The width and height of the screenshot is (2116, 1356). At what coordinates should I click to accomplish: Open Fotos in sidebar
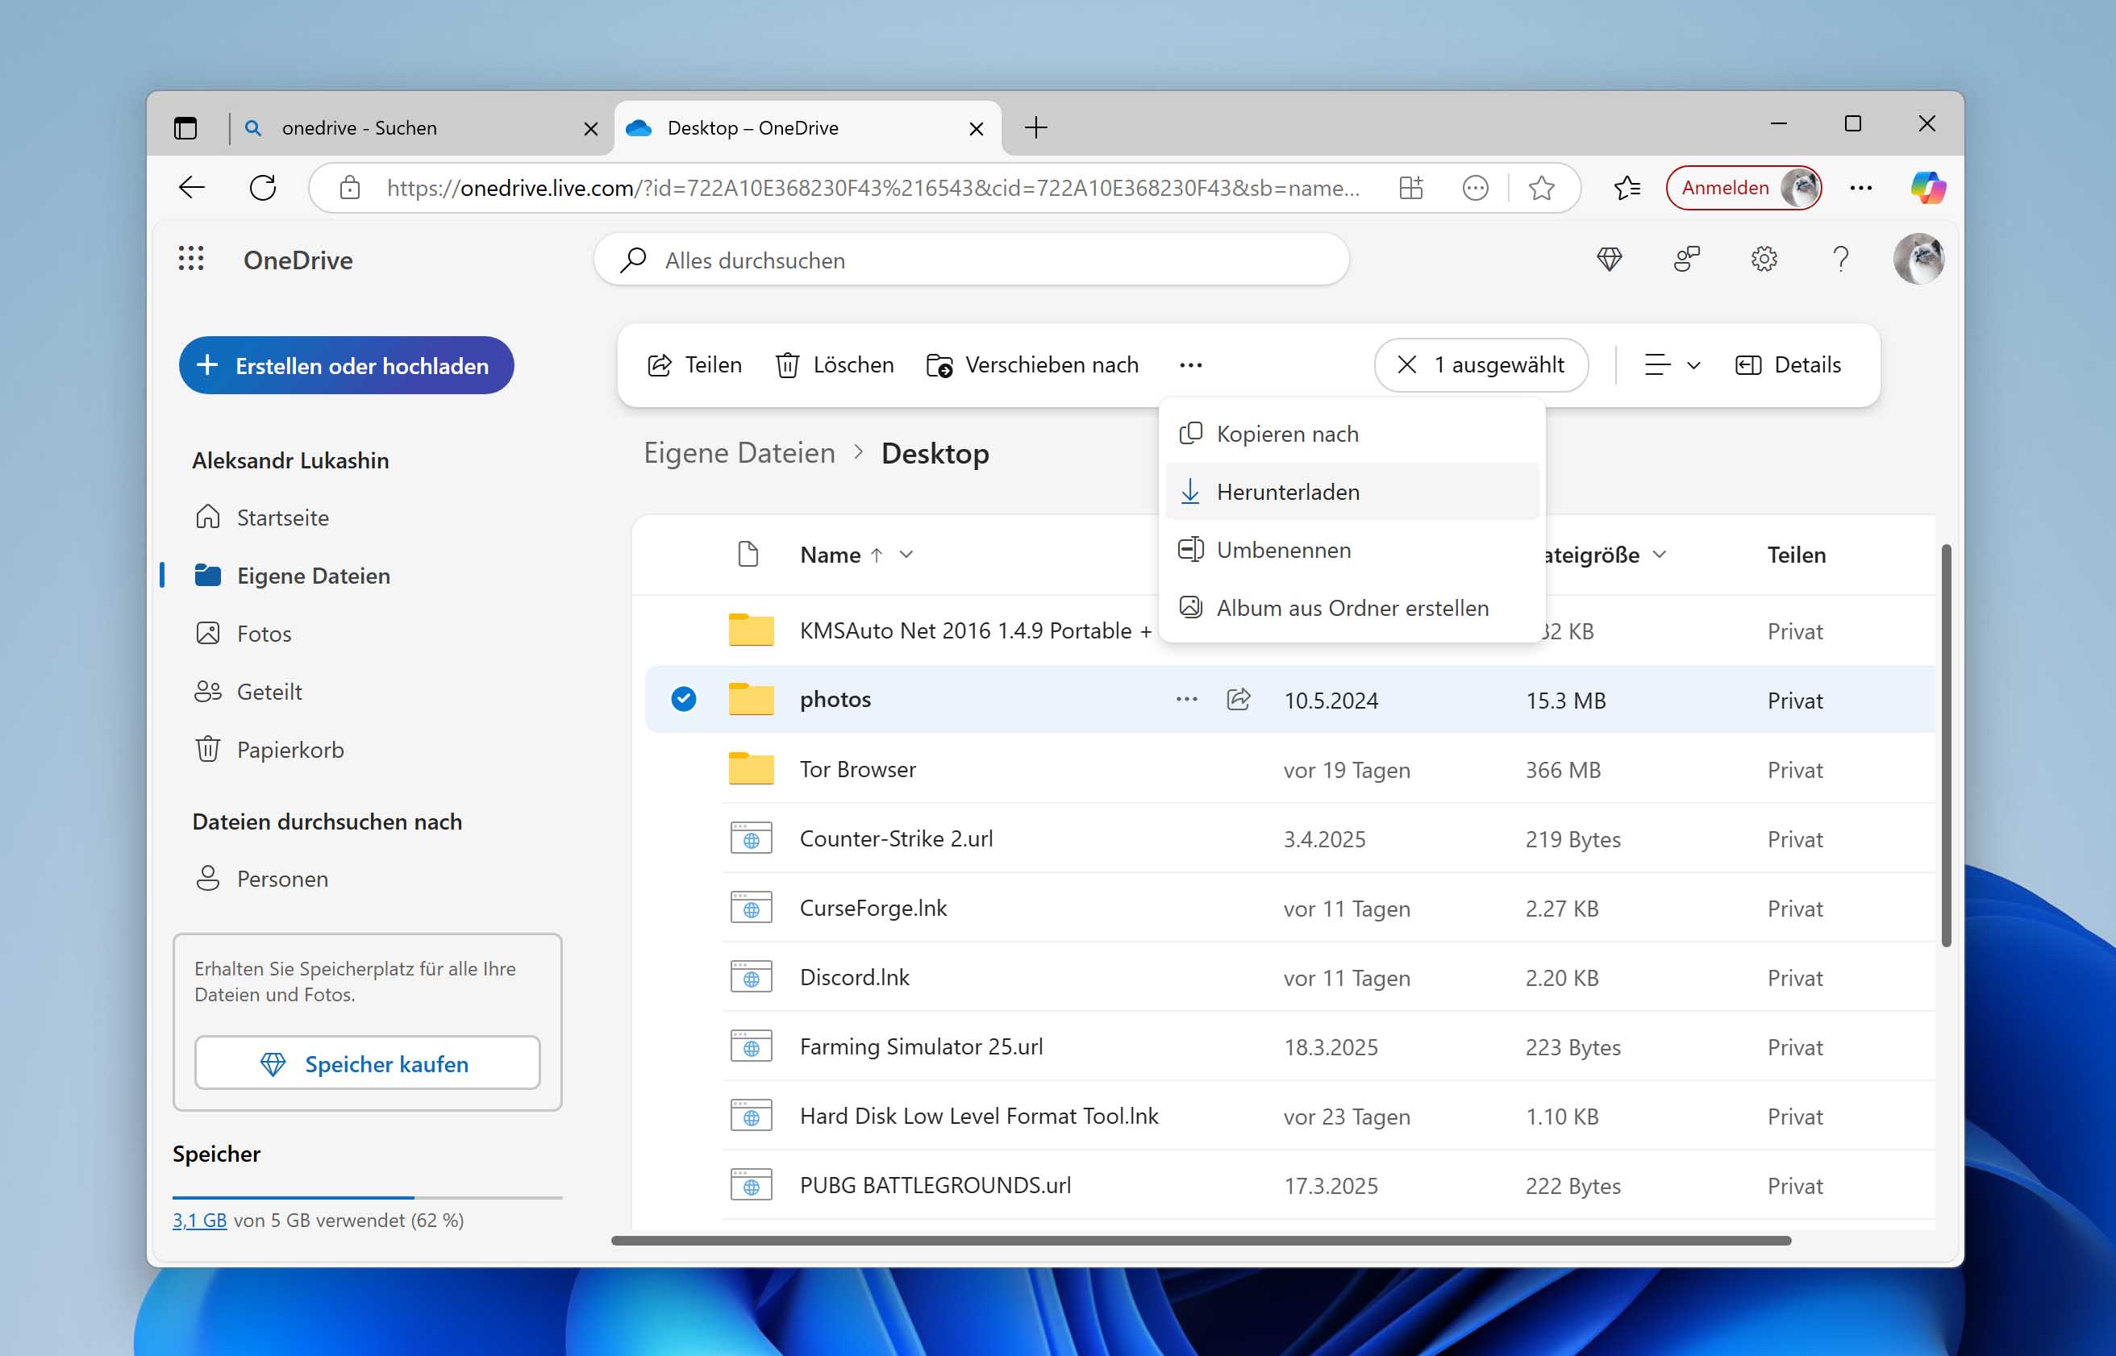click(263, 634)
